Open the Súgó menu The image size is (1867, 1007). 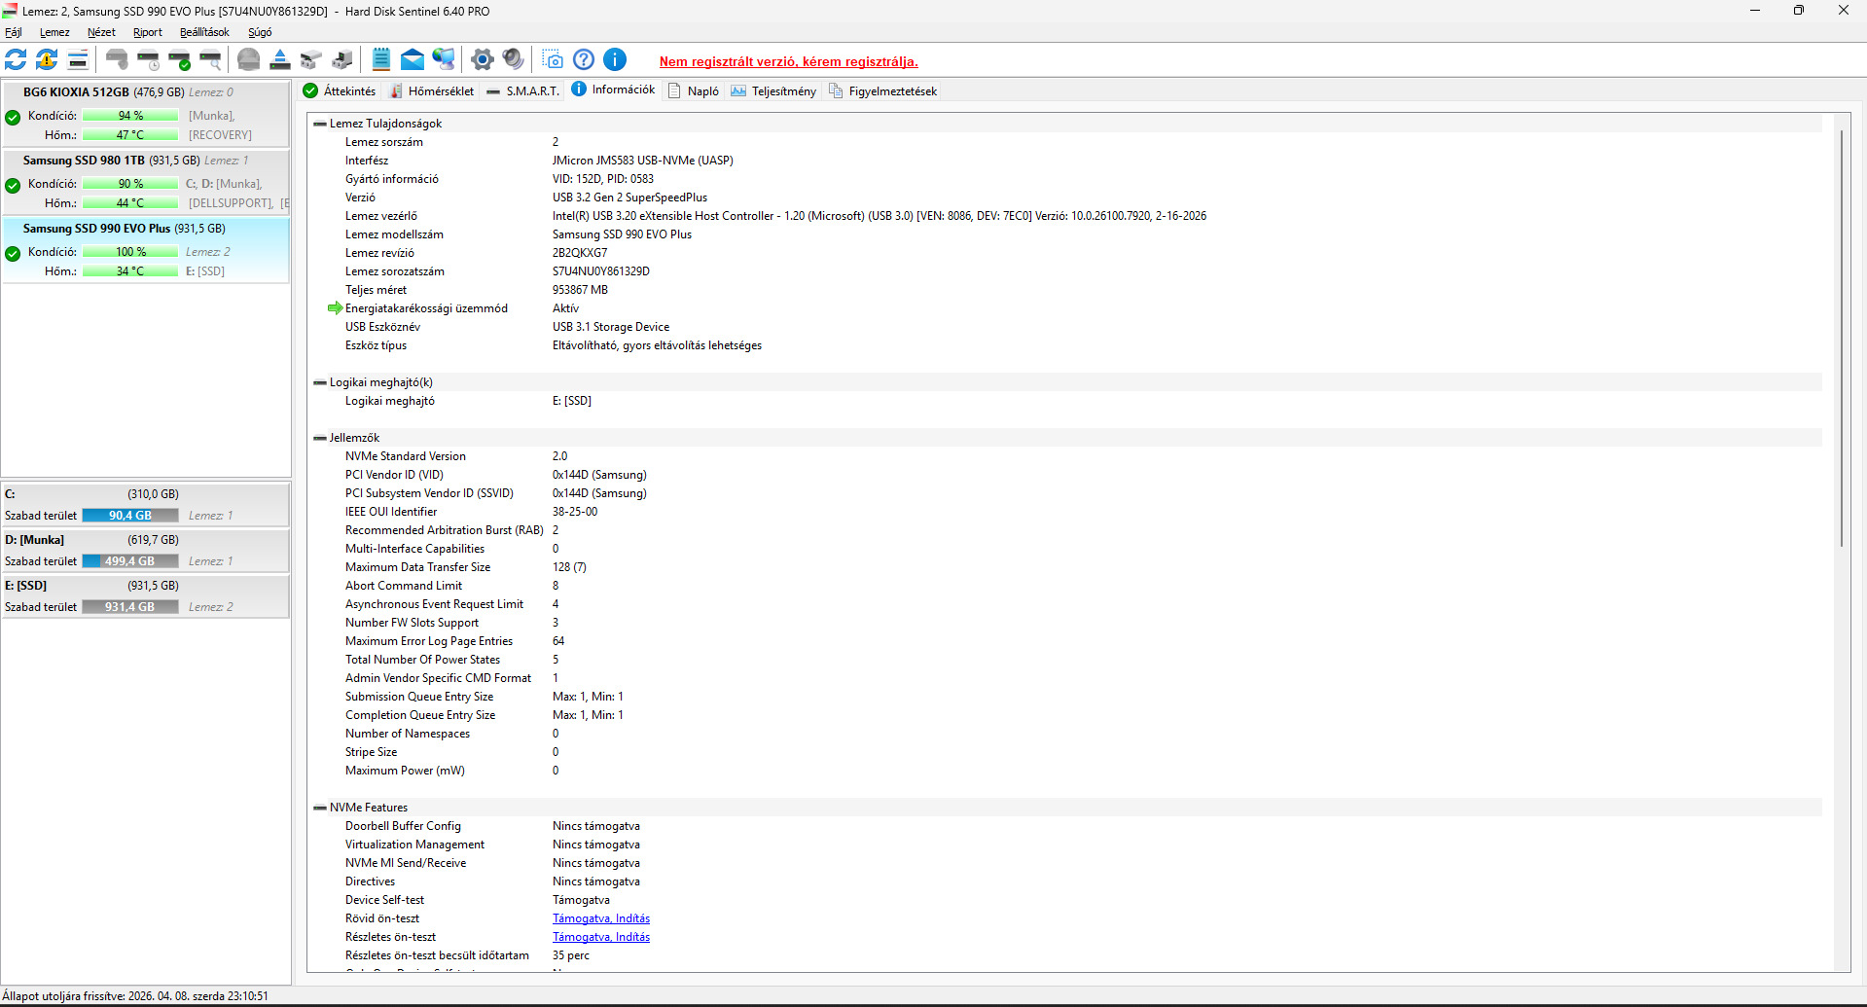(260, 32)
